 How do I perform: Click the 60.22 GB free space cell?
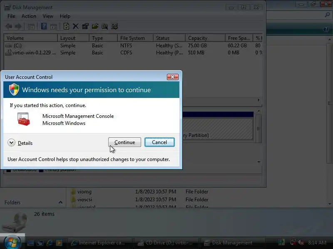[237, 46]
